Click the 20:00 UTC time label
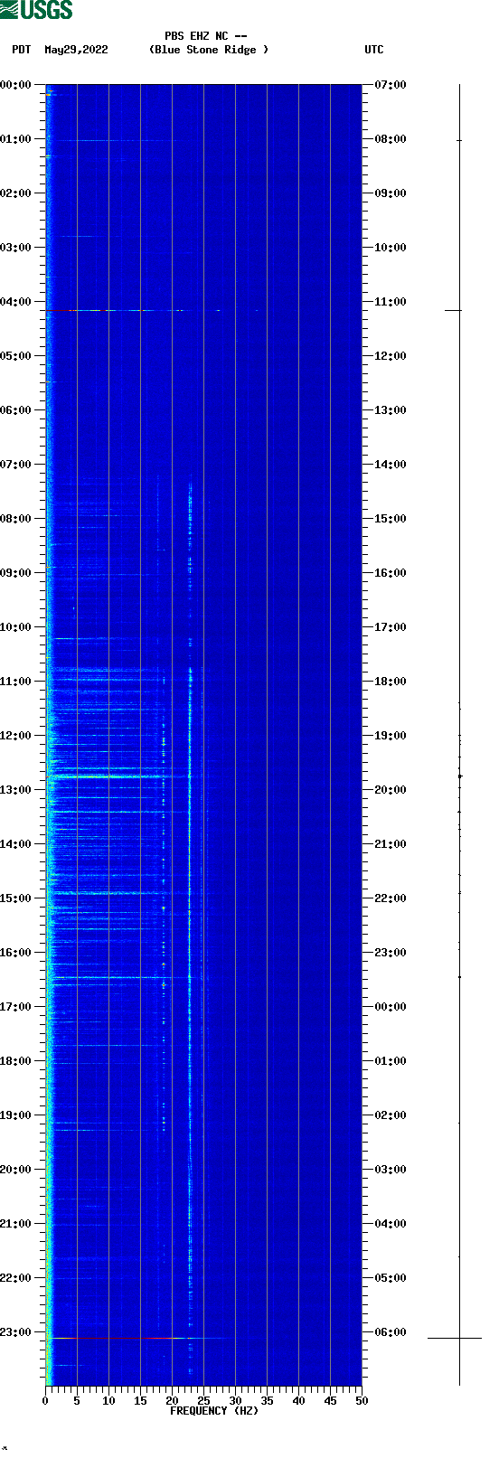Viewport: 499px width, 1458px height. (391, 790)
